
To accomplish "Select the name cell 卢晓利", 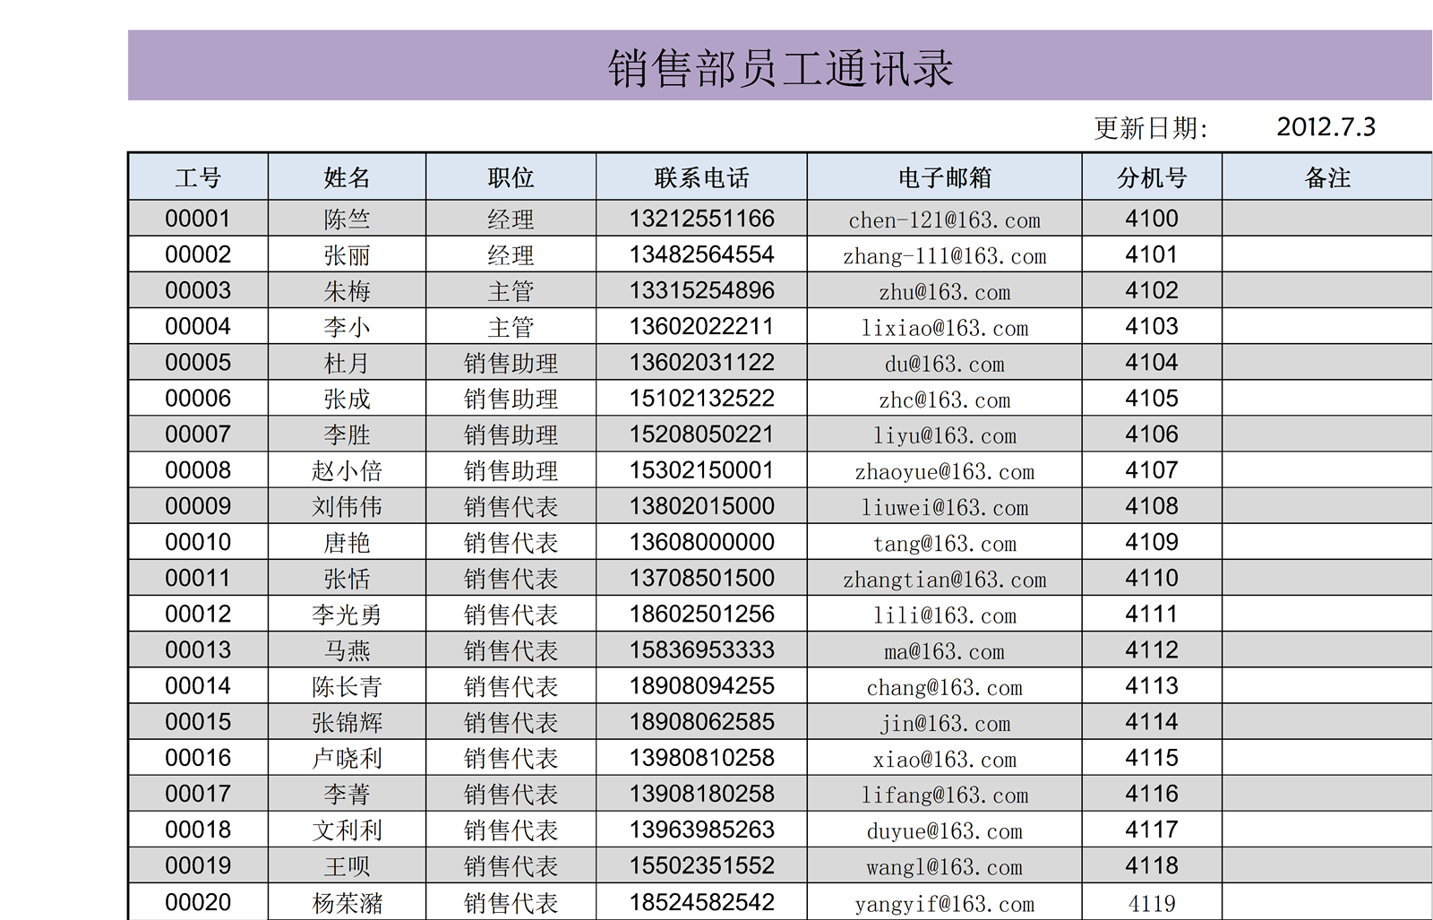I will point(347,759).
